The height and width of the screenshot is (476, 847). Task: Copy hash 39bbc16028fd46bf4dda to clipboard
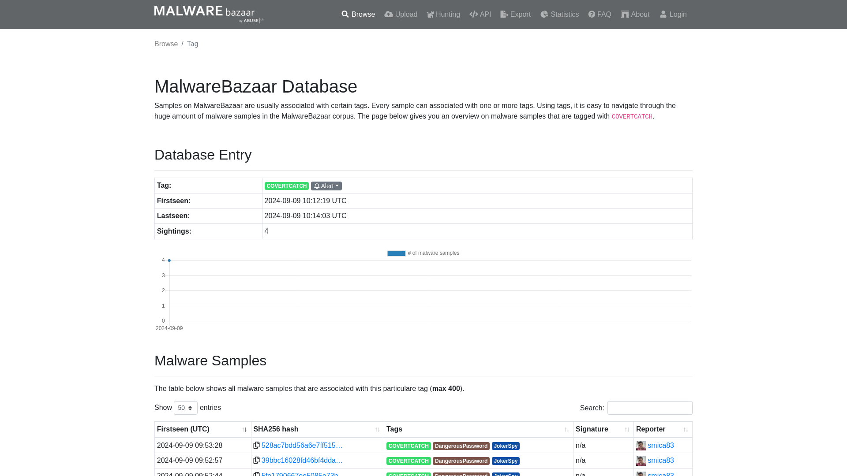tap(256, 460)
